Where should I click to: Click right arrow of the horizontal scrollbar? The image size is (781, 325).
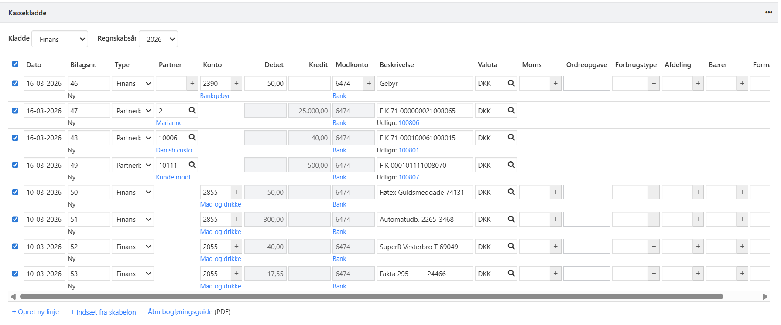764,297
